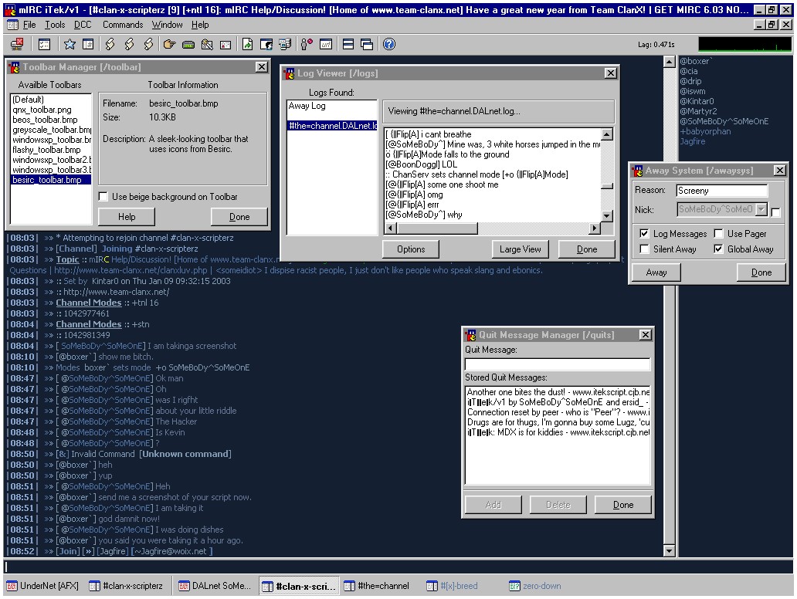This screenshot has width=797, height=599.
Task: Click Options button in Log Viewer
Action: pyautogui.click(x=411, y=249)
